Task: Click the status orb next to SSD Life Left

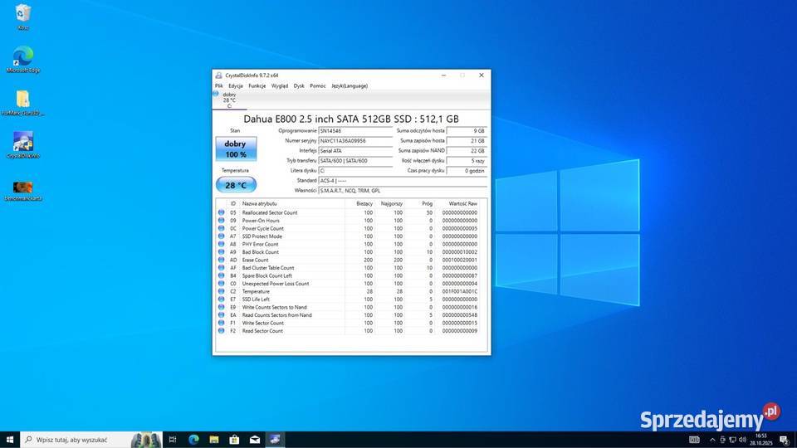Action: click(222, 299)
